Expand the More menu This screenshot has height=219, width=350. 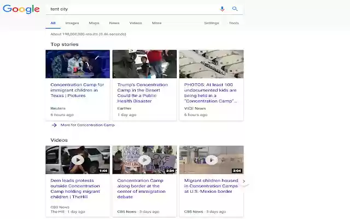(157, 23)
